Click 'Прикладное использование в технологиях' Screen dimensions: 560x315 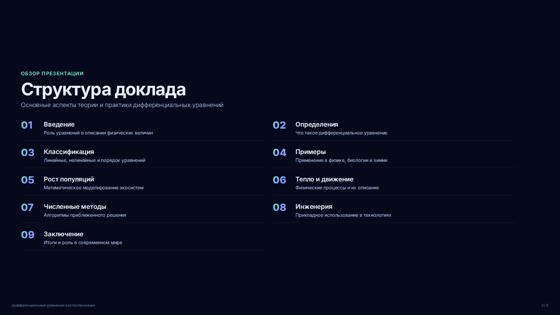343,215
